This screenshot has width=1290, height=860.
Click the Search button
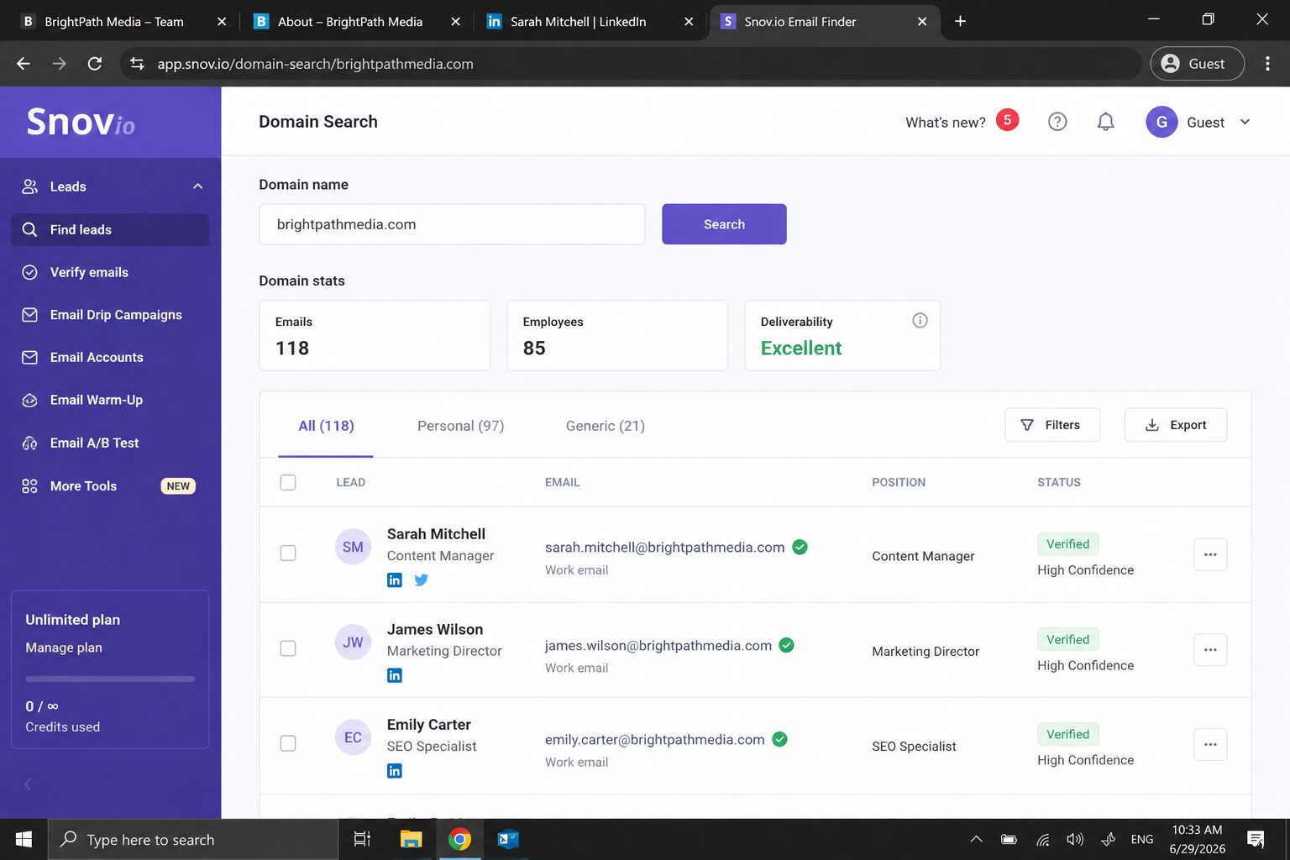pyautogui.click(x=724, y=224)
